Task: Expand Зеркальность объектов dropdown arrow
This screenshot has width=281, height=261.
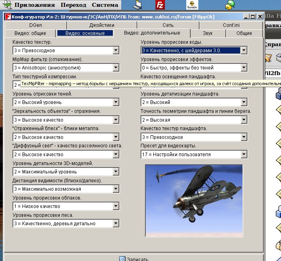Action: point(116,120)
